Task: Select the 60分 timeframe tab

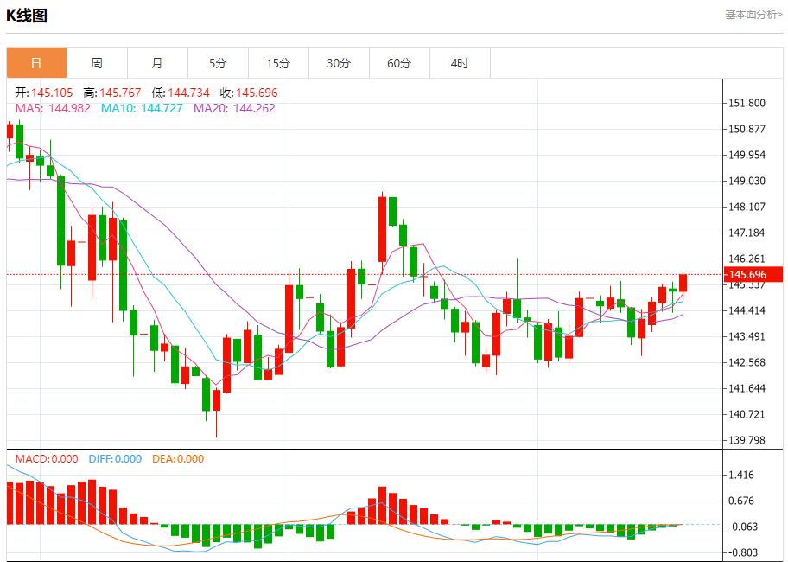Action: click(x=399, y=63)
